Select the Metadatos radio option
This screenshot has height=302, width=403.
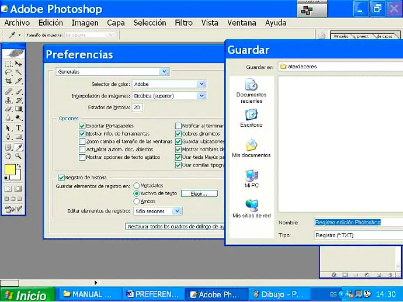[x=137, y=186]
